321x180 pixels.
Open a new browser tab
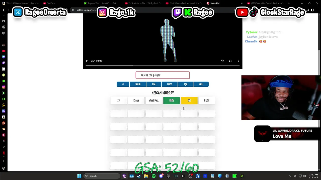(x=289, y=3)
